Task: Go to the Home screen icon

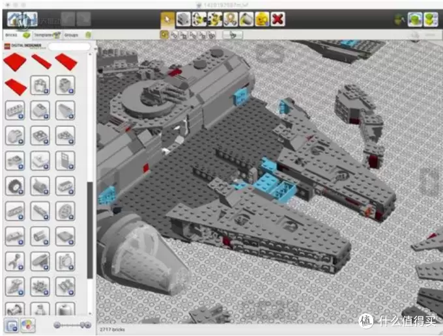Action: pyautogui.click(x=14, y=19)
